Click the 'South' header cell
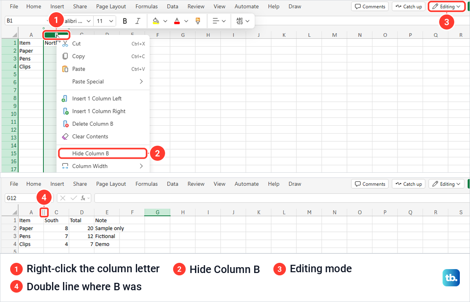This screenshot has width=470, height=302. click(56, 221)
